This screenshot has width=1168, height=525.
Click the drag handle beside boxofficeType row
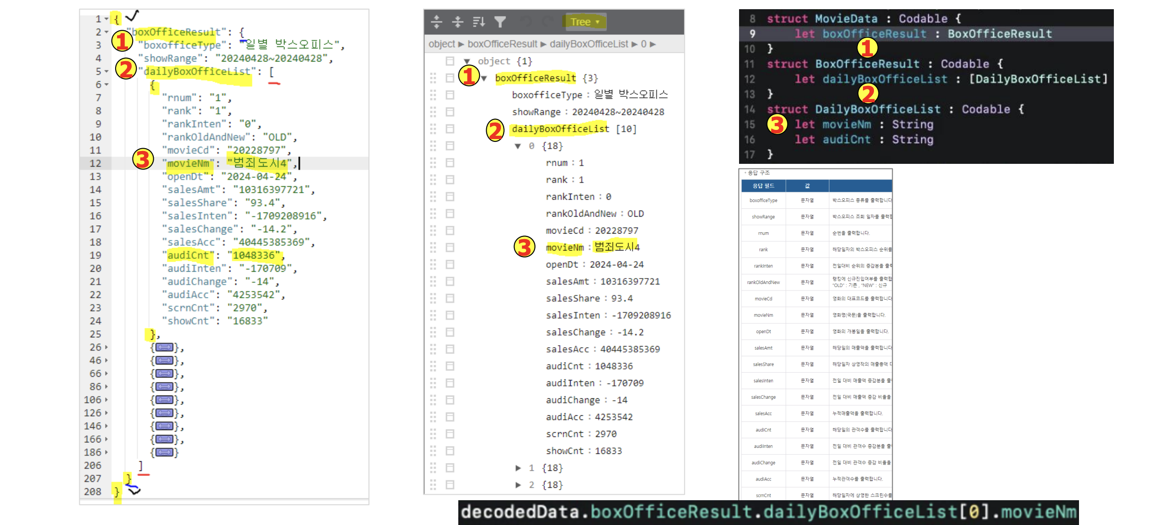[x=433, y=95]
